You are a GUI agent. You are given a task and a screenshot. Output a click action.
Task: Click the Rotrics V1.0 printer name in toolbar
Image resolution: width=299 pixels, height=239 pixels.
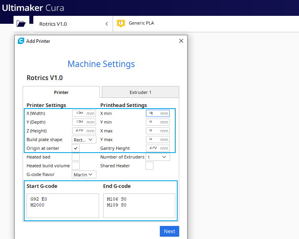click(x=53, y=24)
